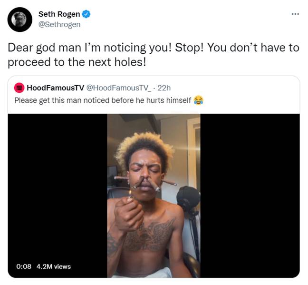Screen dimensions: 308x285
Task: Open the Seth Rogen display name link
Action: pos(59,14)
